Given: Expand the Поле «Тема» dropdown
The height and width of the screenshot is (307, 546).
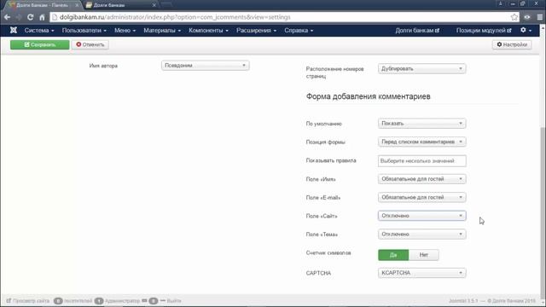Looking at the screenshot, I should pos(421,235).
